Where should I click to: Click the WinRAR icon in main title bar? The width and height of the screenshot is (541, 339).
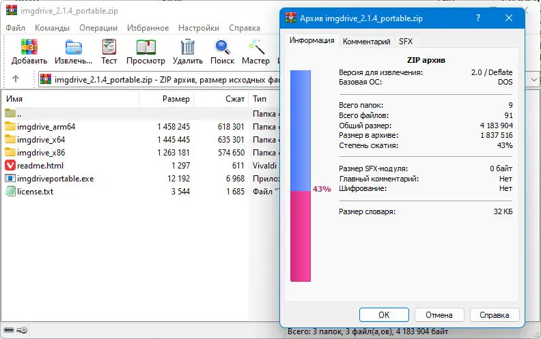(x=12, y=10)
